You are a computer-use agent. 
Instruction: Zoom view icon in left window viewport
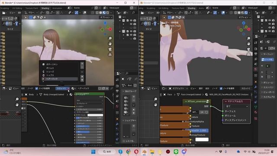point(110,38)
